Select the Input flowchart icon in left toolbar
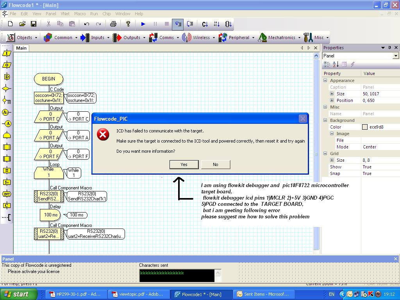The image size is (400, 300). pyautogui.click(x=7, y=54)
